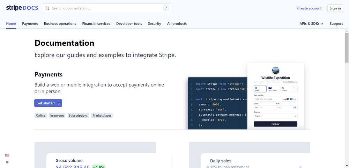Click the Get started button
Image resolution: width=349 pixels, height=168 pixels.
(x=48, y=103)
